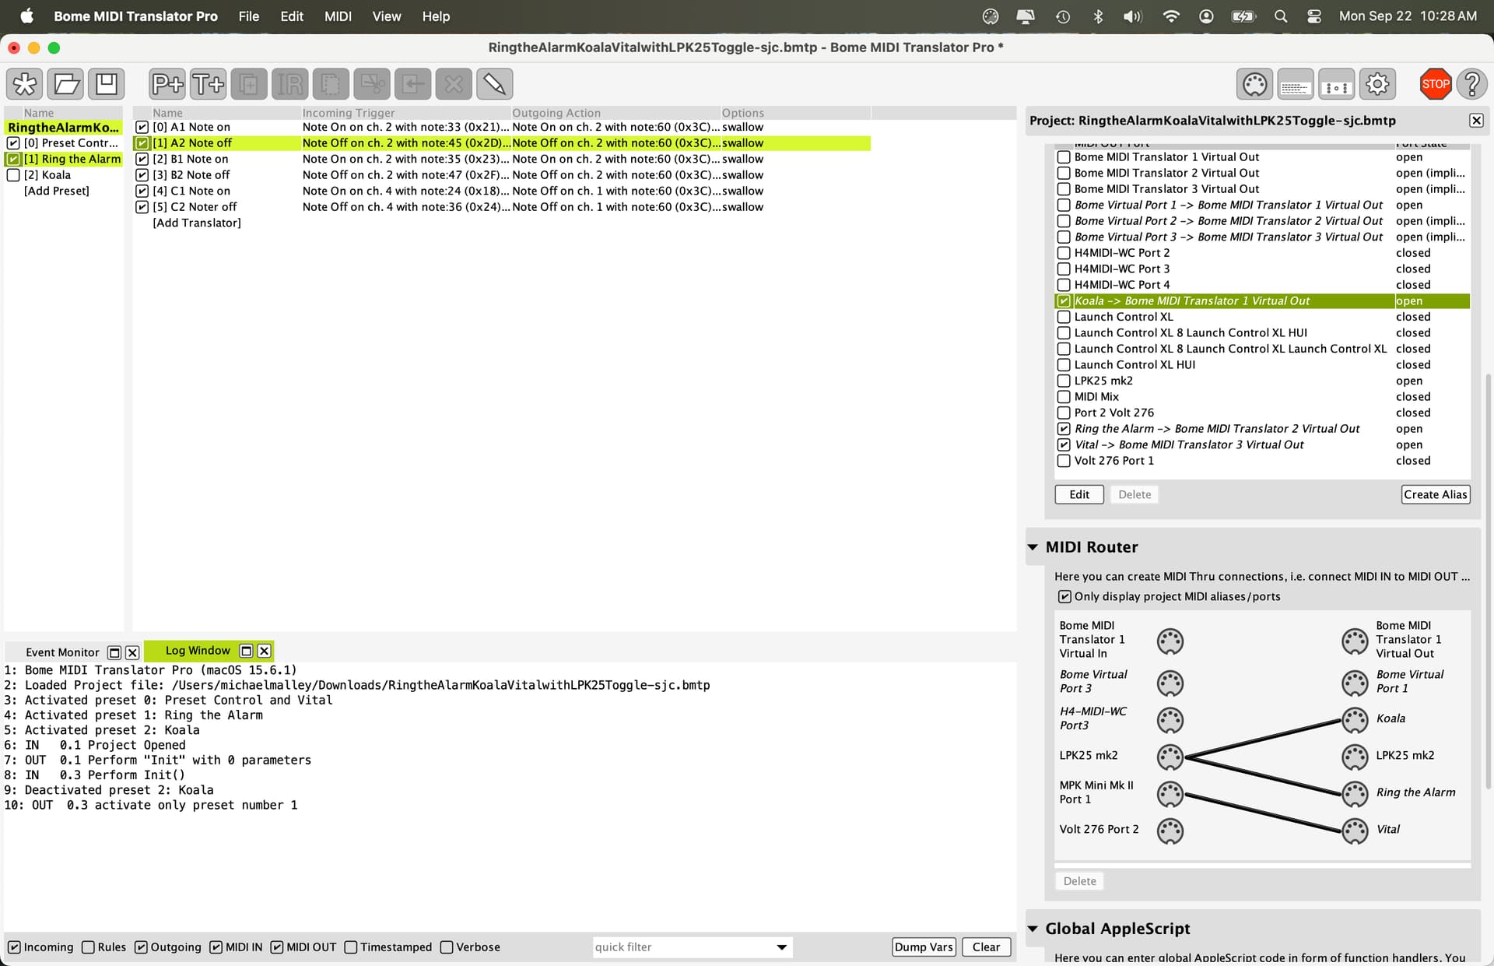Image resolution: width=1494 pixels, height=966 pixels.
Task: Click the Copy toolbar icon
Action: [x=331, y=84]
